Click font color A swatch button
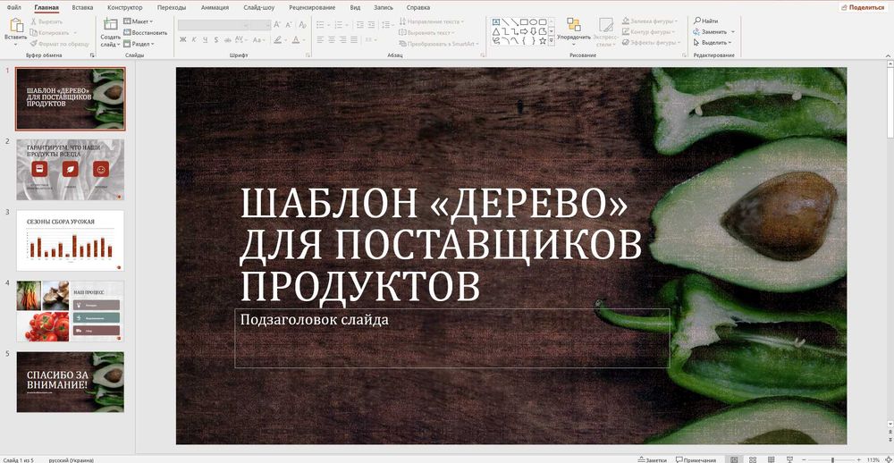This screenshot has width=894, height=463. click(295, 40)
